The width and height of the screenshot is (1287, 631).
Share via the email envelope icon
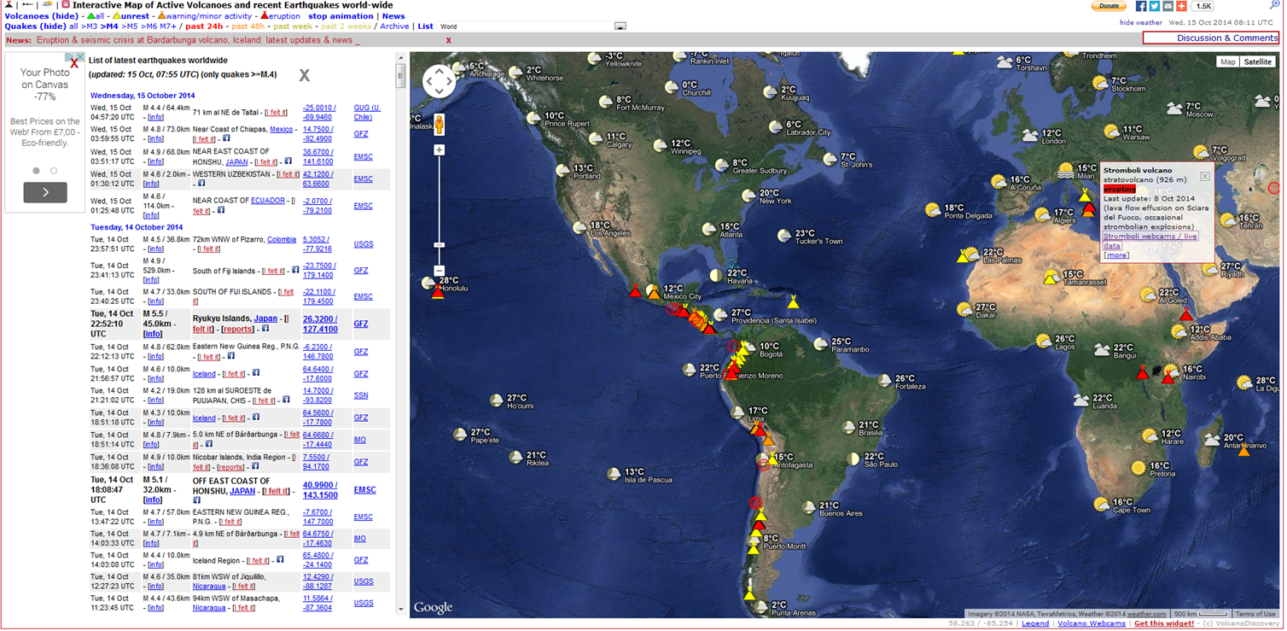tap(1168, 6)
